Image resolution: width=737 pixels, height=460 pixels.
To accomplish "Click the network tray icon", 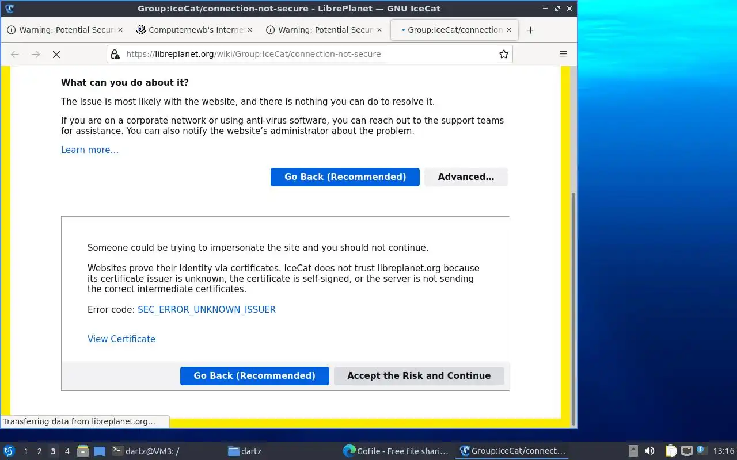I will pyautogui.click(x=687, y=451).
